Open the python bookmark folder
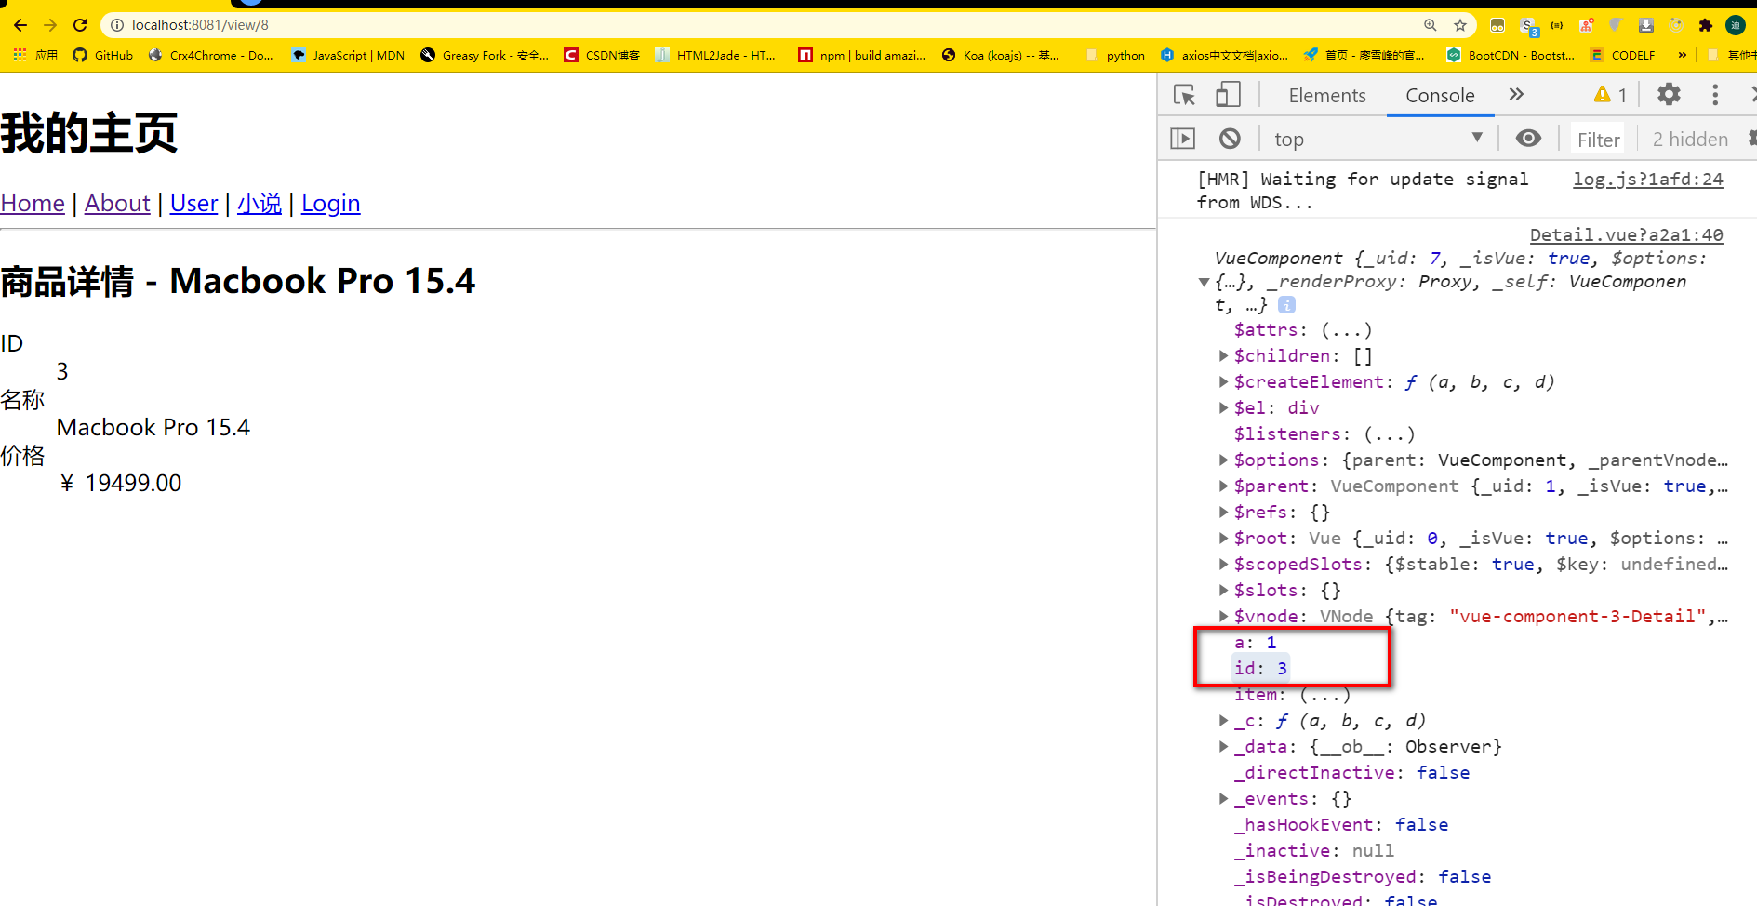Image resolution: width=1757 pixels, height=906 pixels. (x=1115, y=55)
